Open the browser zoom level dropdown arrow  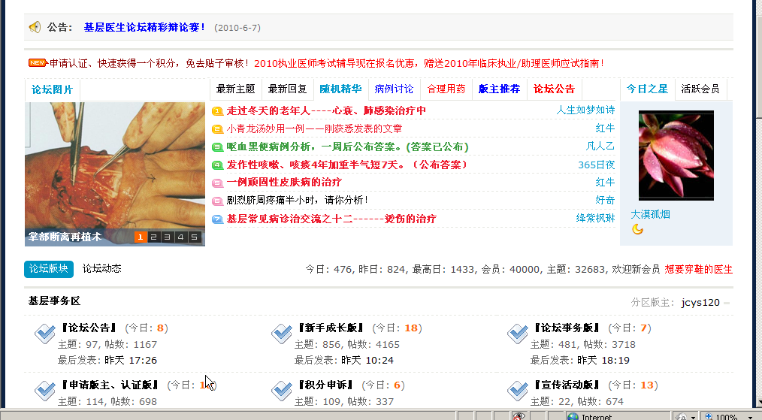point(748,416)
